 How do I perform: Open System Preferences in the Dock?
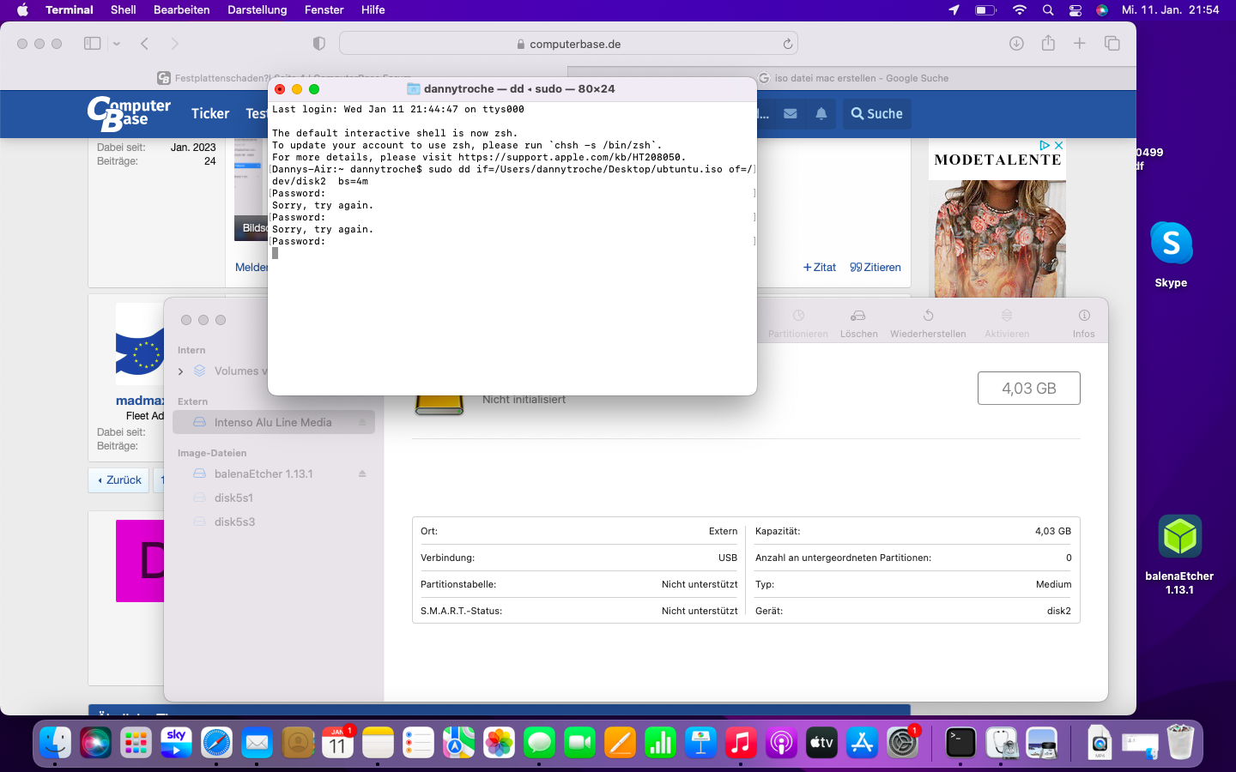(x=902, y=743)
